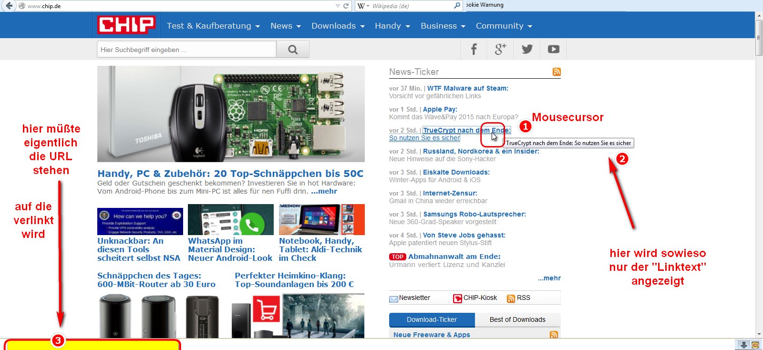The image size is (763, 350).
Task: Click the CHIP logo
Action: pos(126,25)
